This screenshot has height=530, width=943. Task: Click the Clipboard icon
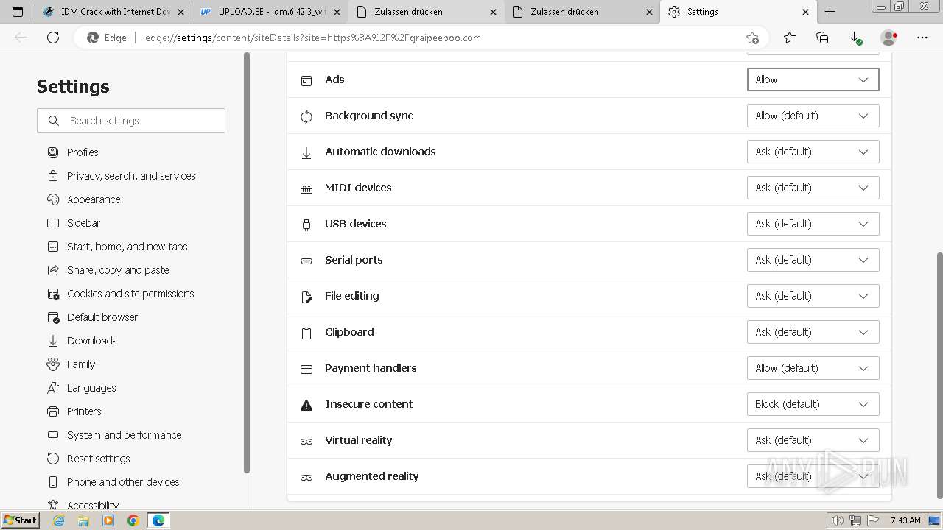306,333
